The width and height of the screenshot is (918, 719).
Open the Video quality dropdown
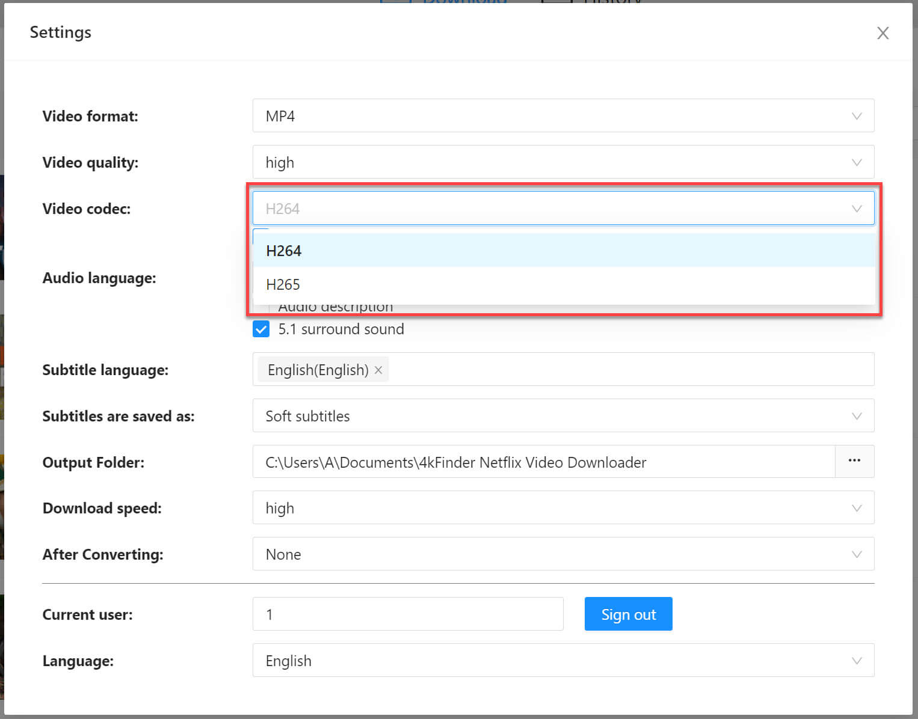563,162
